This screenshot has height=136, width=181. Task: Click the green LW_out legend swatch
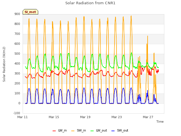coord(92,131)
